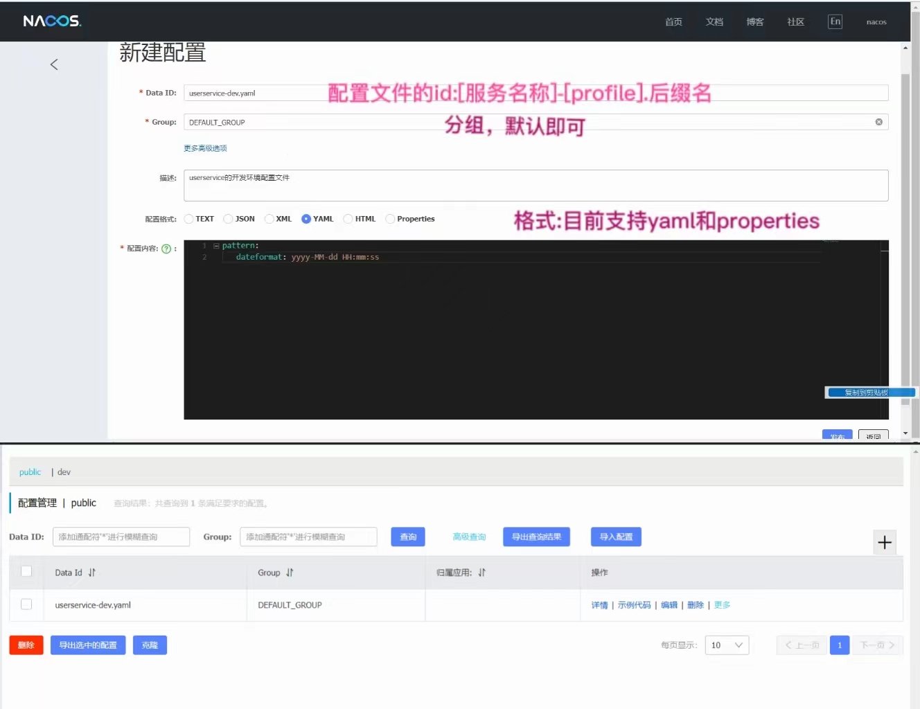The width and height of the screenshot is (920, 709).
Task: Check the userservice-dev.yaml row checkbox
Action: click(x=26, y=604)
